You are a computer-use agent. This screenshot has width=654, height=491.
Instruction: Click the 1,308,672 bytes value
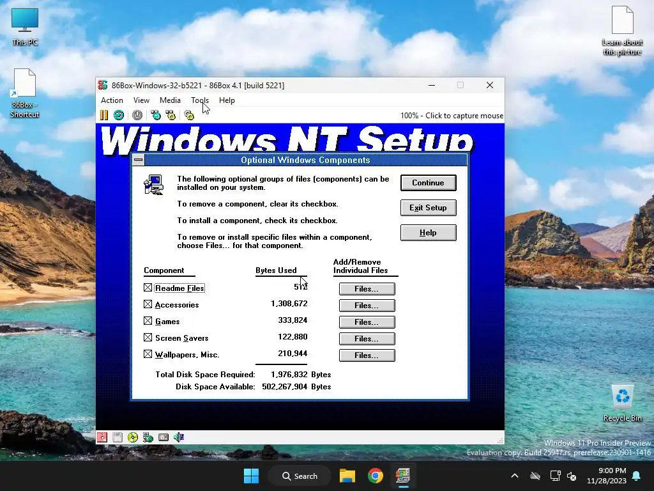[x=289, y=304]
